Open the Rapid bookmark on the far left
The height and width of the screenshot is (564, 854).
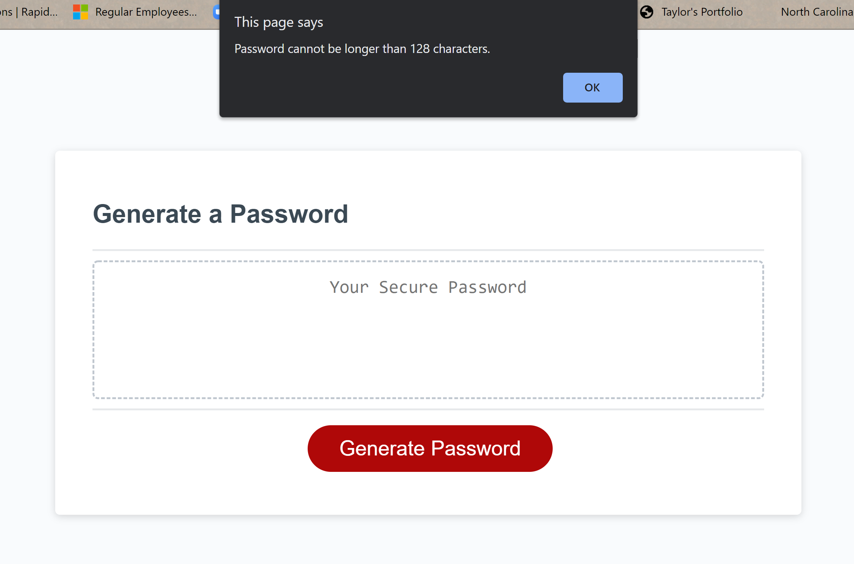(x=29, y=12)
